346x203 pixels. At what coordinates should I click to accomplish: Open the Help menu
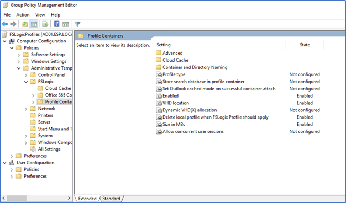pos(56,15)
